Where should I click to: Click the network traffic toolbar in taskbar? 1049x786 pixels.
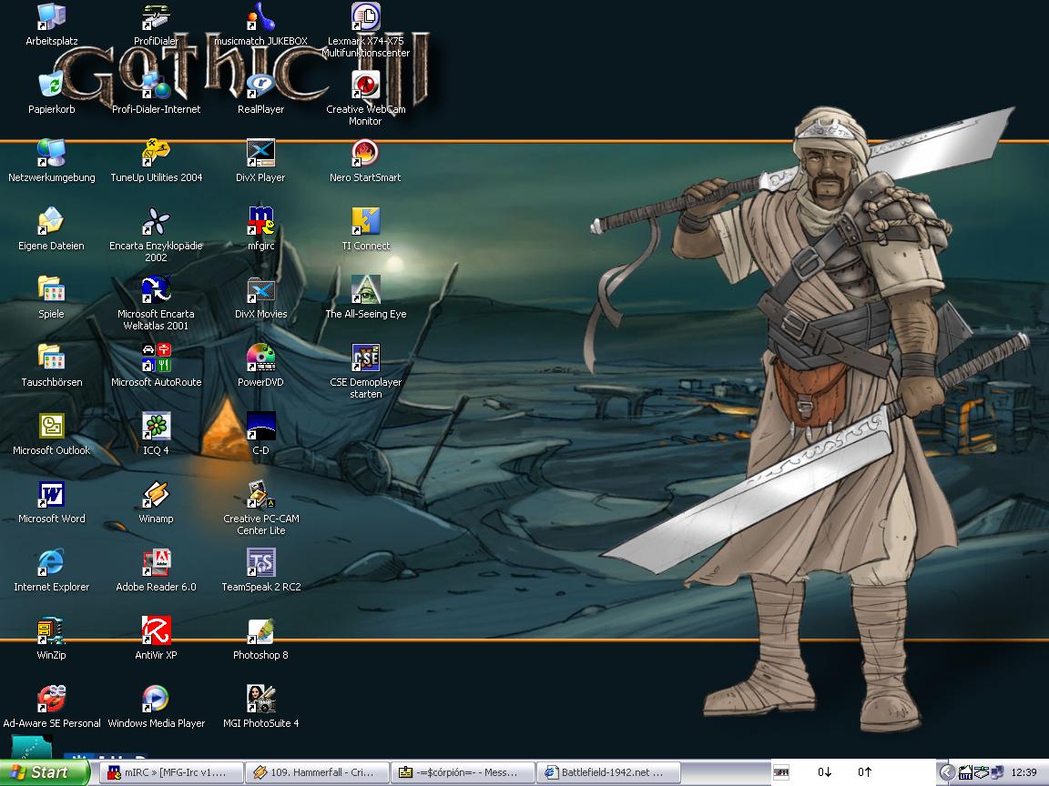pyautogui.click(x=853, y=772)
